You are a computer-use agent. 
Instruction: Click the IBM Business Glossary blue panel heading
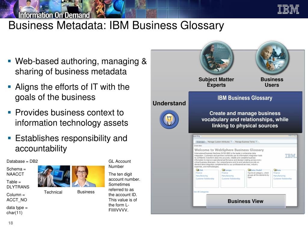(245, 98)
